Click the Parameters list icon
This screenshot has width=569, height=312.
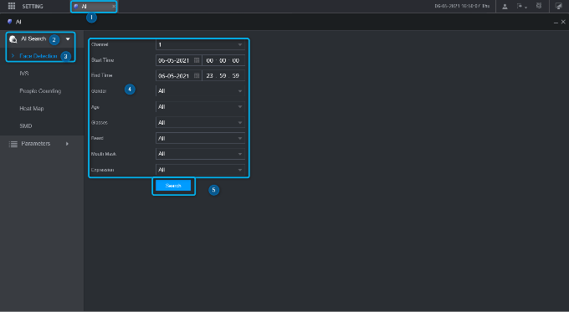[x=13, y=144]
